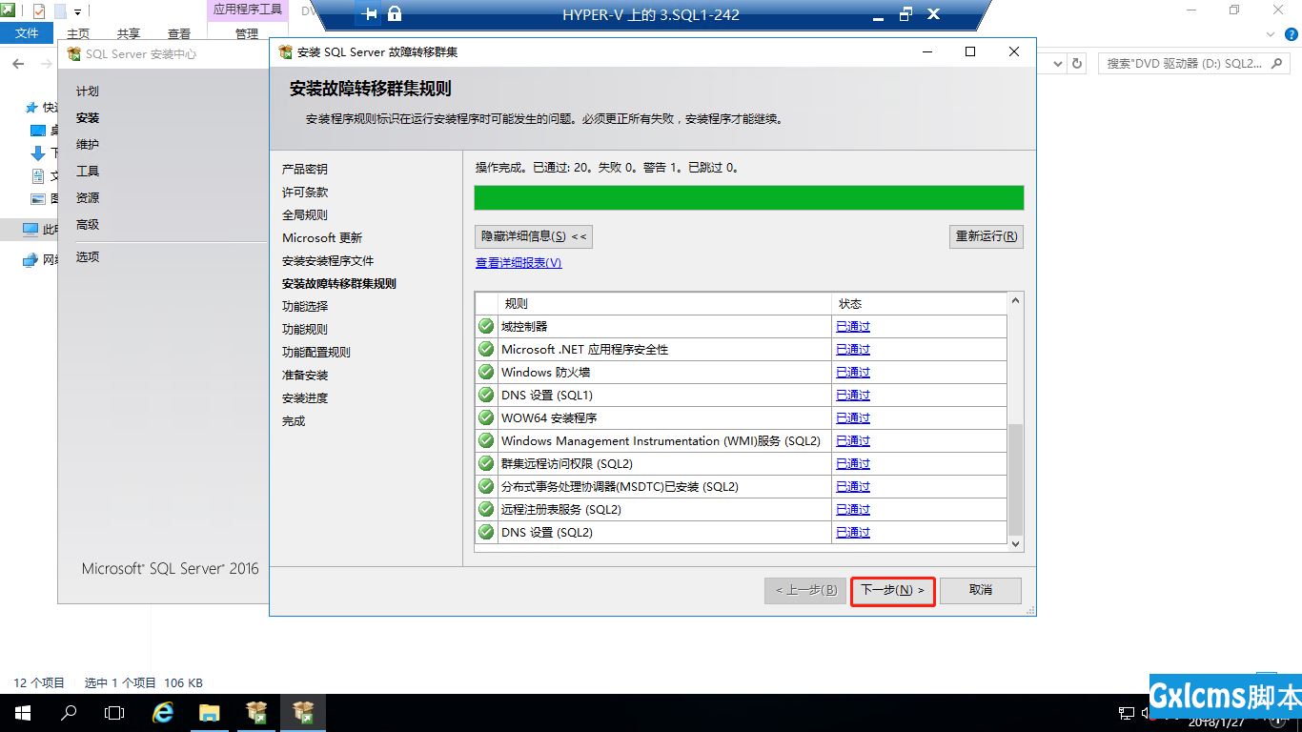The height and width of the screenshot is (732, 1302).
Task: Switch to first SQL setup taskbar icon
Action: [x=256, y=712]
